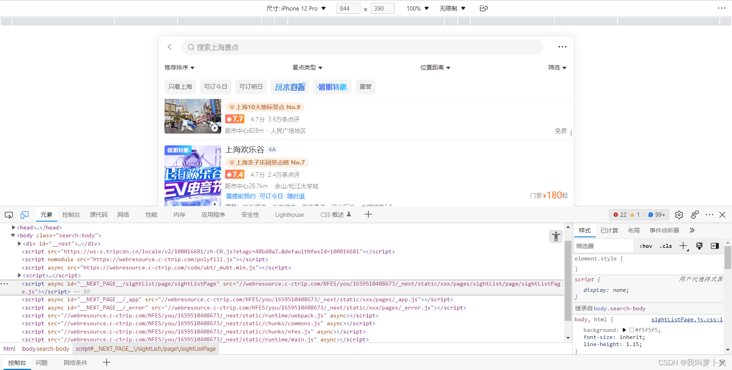Open the Lighthouse tab
732x370 pixels.
289,215
